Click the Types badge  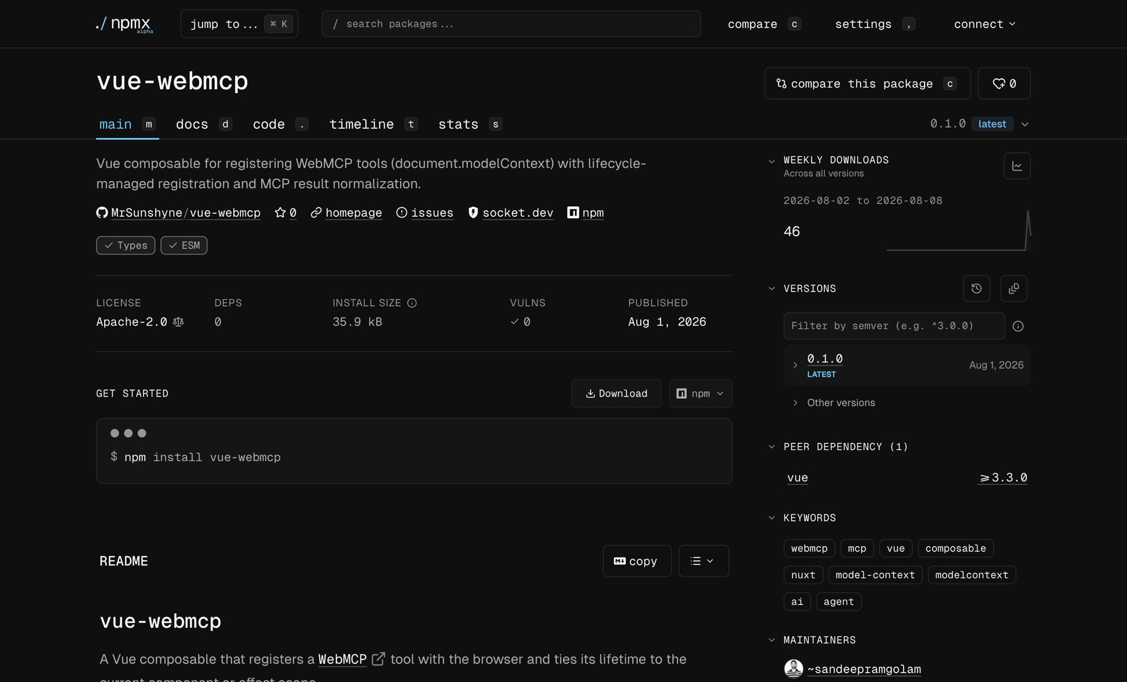(125, 245)
